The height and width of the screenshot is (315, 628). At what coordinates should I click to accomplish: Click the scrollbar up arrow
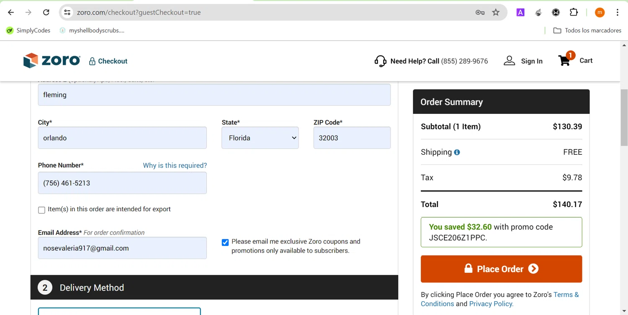[x=624, y=45]
